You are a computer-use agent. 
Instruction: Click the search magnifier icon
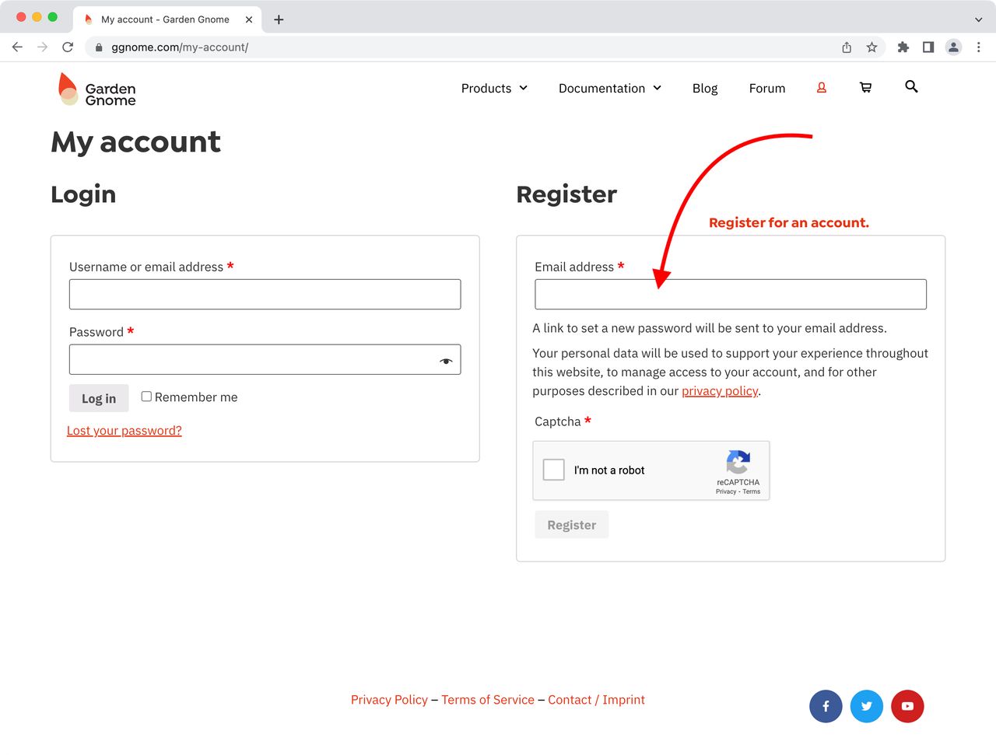pos(911,87)
